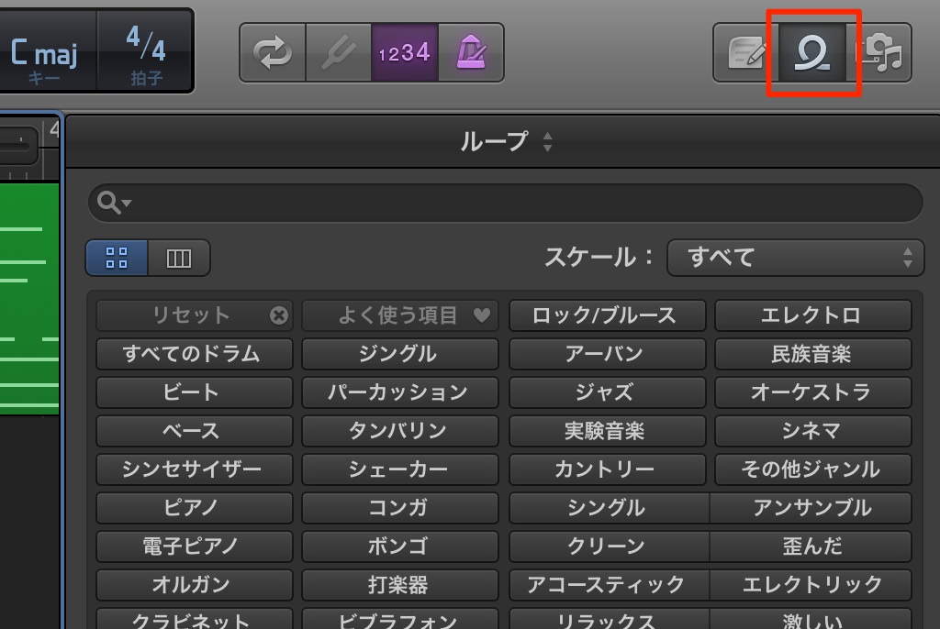Select the その他ジャンル keyword
940x629 pixels.
(813, 469)
